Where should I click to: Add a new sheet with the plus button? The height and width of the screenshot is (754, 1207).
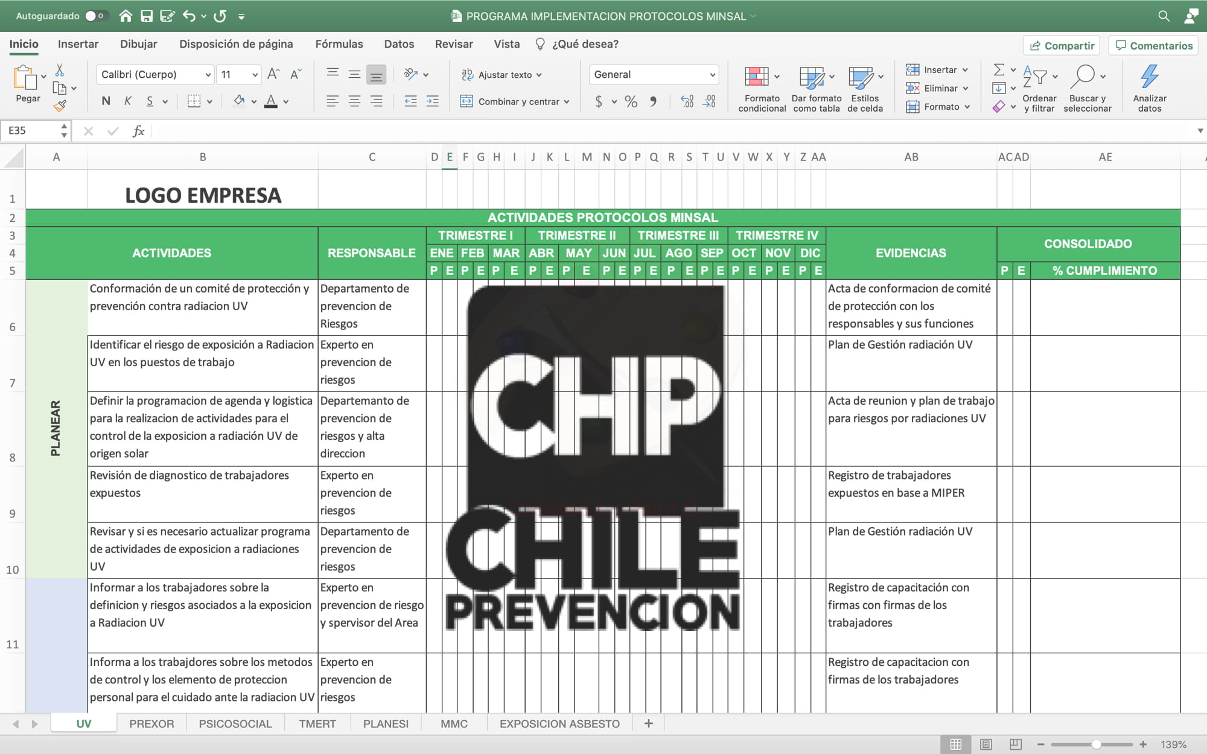(648, 723)
